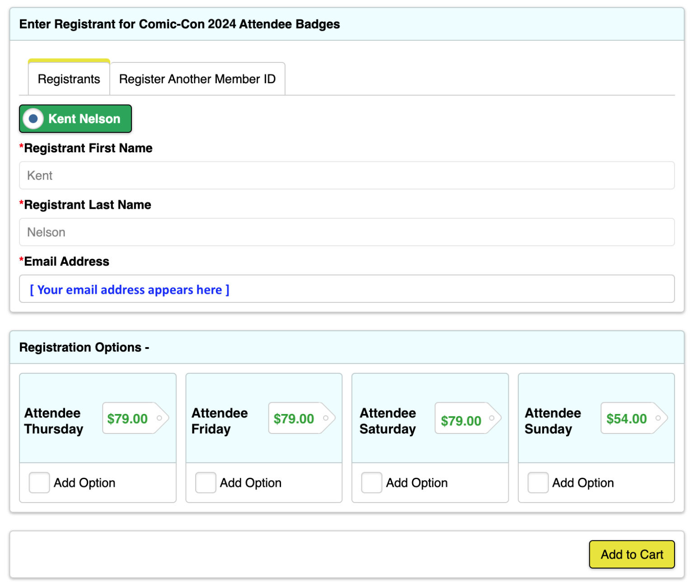Select the Attendee Thursday label

point(54,421)
